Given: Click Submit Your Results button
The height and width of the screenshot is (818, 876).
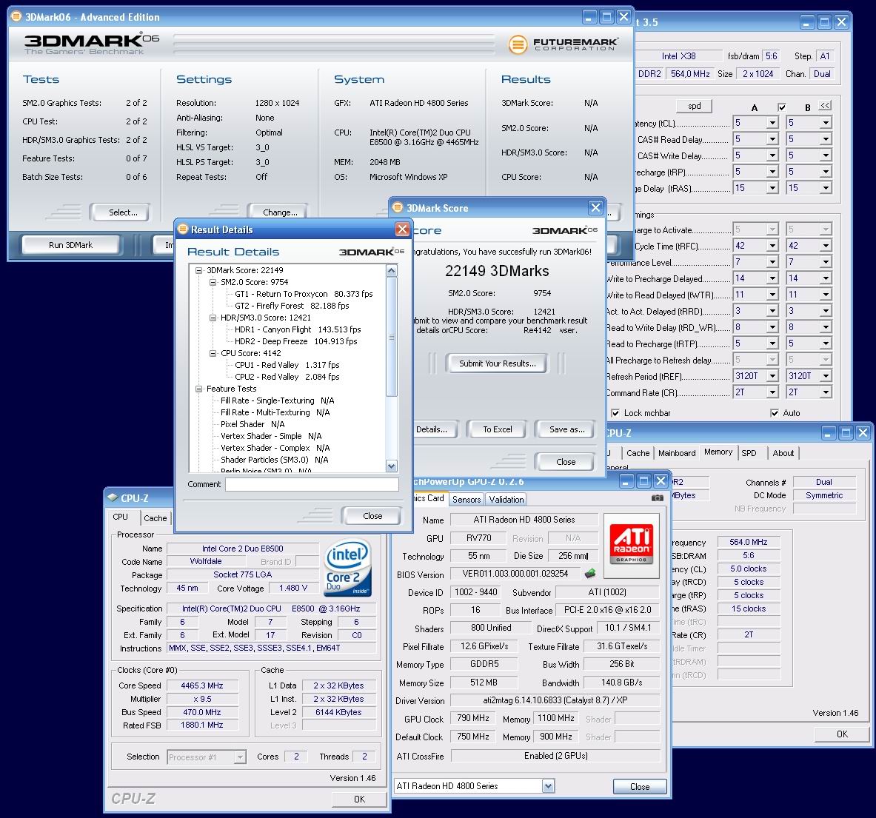Looking at the screenshot, I should point(497,363).
